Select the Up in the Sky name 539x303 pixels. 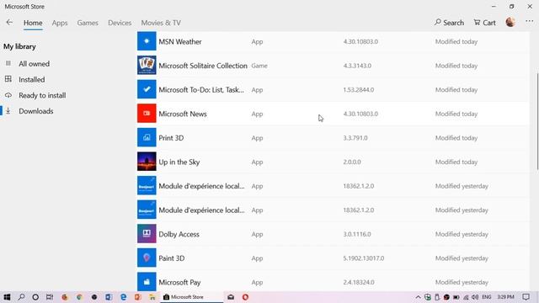click(x=179, y=162)
